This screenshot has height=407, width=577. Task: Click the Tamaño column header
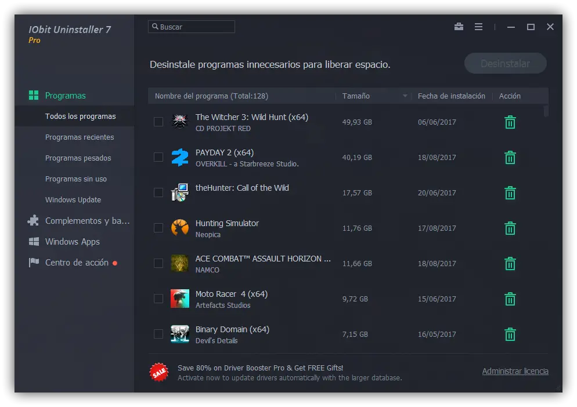356,96
